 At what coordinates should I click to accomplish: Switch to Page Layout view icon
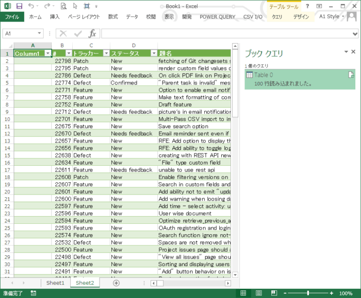pos(256,293)
